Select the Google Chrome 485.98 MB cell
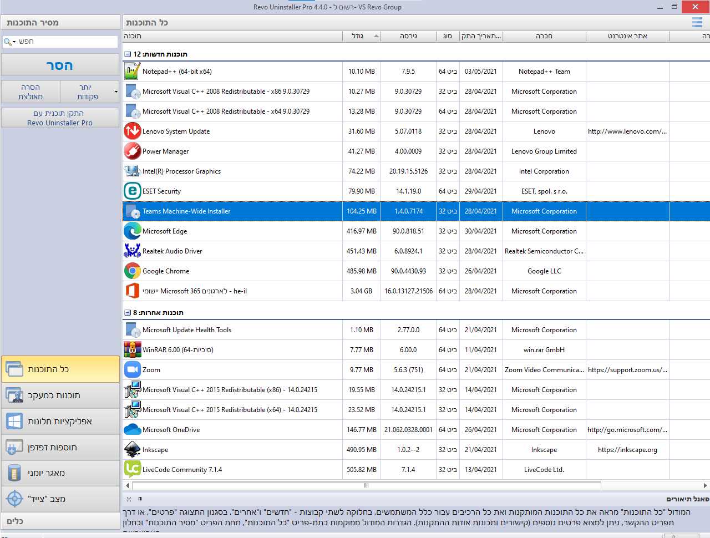The width and height of the screenshot is (710, 538). pyautogui.click(x=362, y=271)
